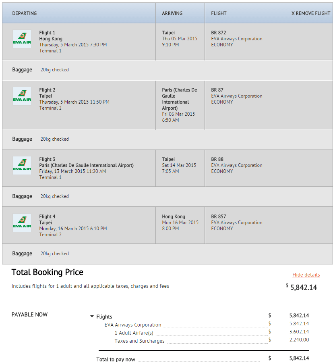The width and height of the screenshot is (335, 362).
Task: Click the Taxes and Surcharges line item
Action: [139, 341]
